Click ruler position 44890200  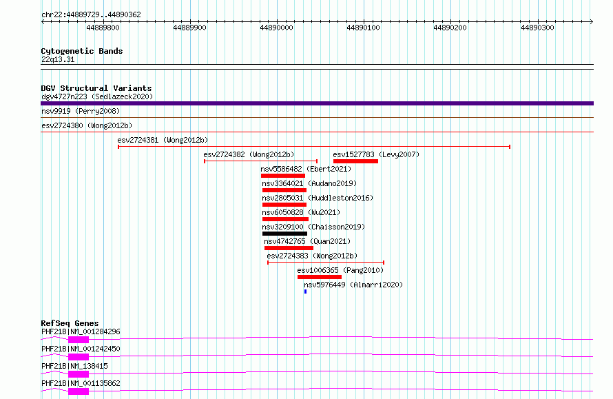click(450, 28)
